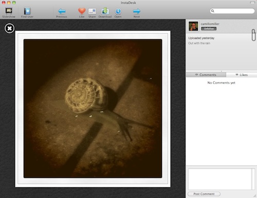Go to the Previous photo
257x198 pixels.
pos(62,13)
